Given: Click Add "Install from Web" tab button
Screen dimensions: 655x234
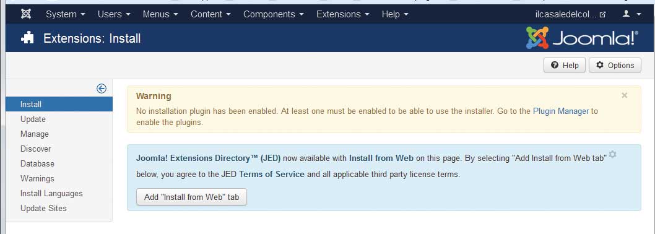Looking at the screenshot, I should coord(192,197).
